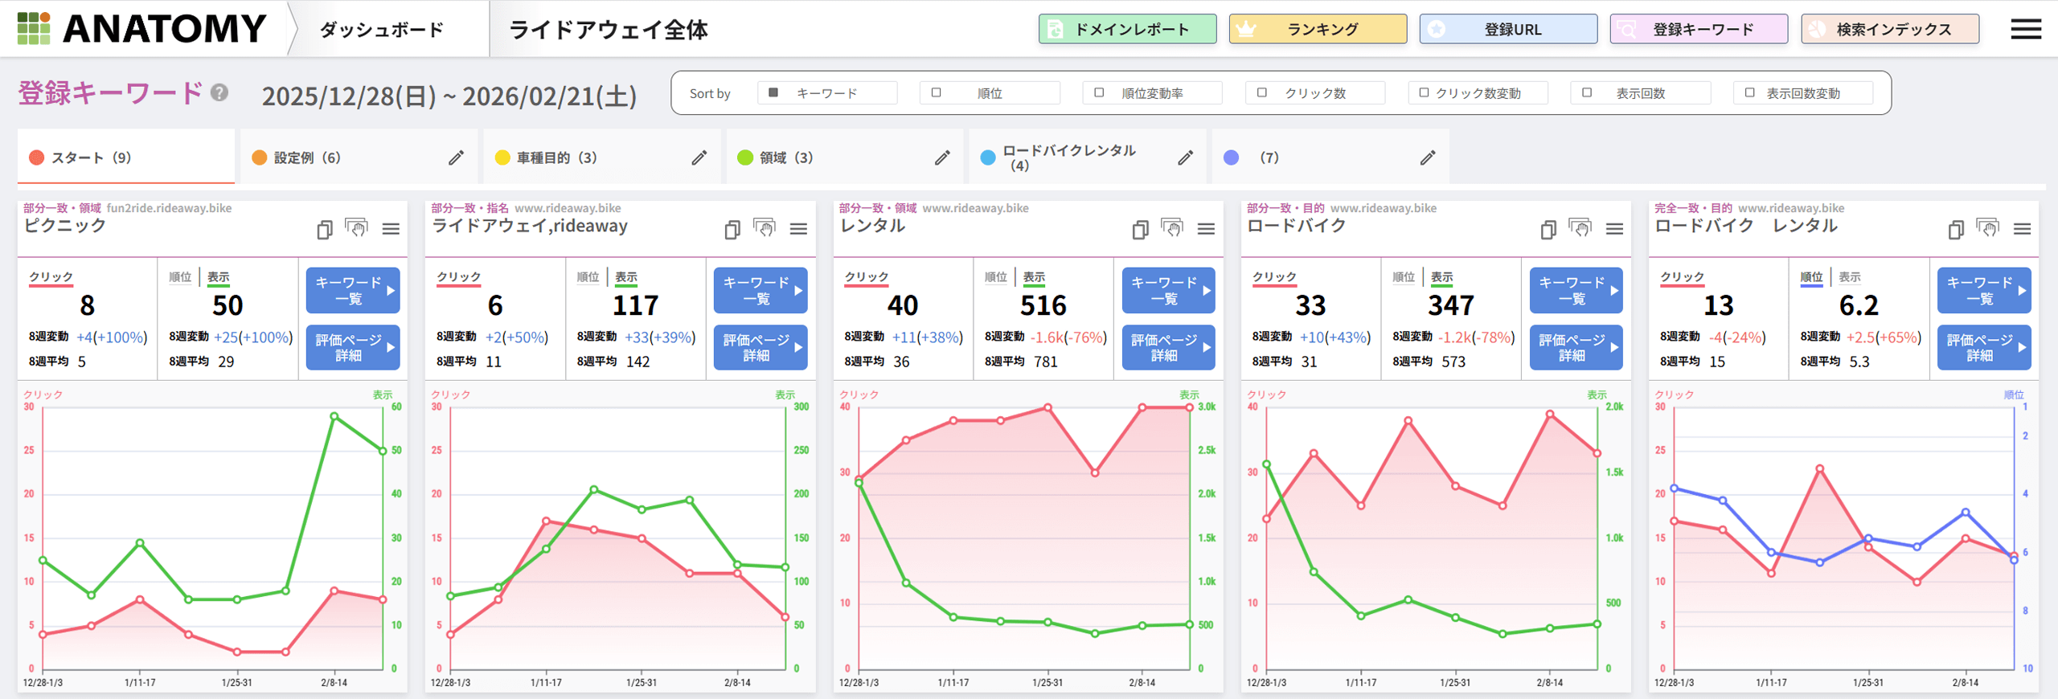Click the hand pointer icon on レンタル card
The image size is (2058, 699).
click(x=1172, y=229)
